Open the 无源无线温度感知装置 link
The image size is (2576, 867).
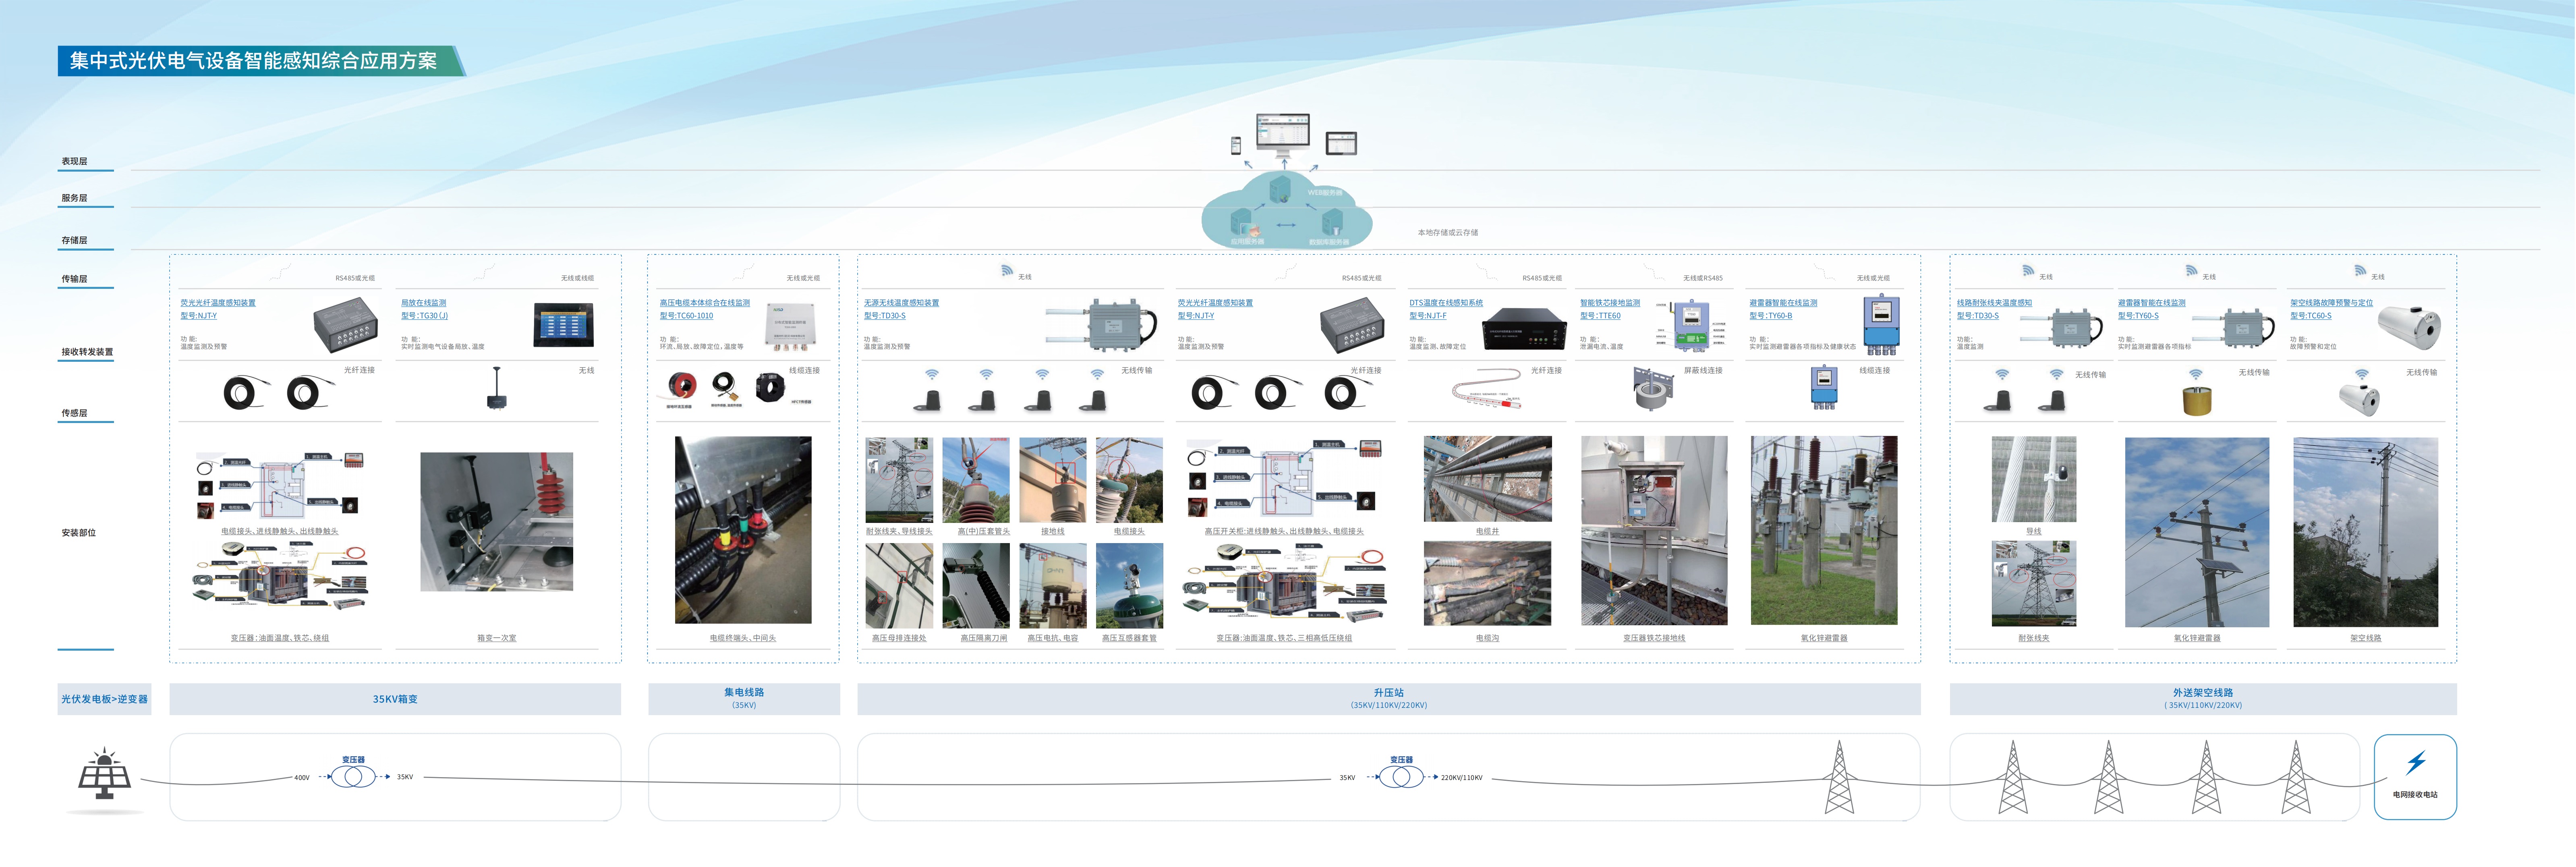tap(901, 302)
